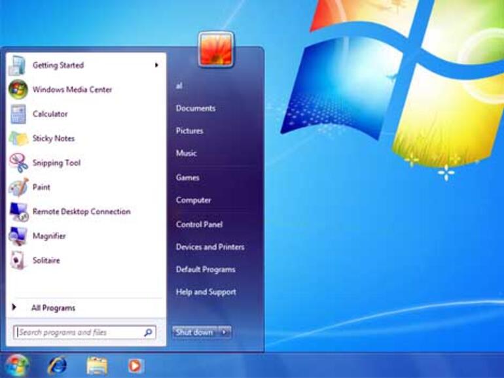Viewport: 504px width, 378px height.
Task: Open the Solitaire cards icon
Action: point(18,260)
